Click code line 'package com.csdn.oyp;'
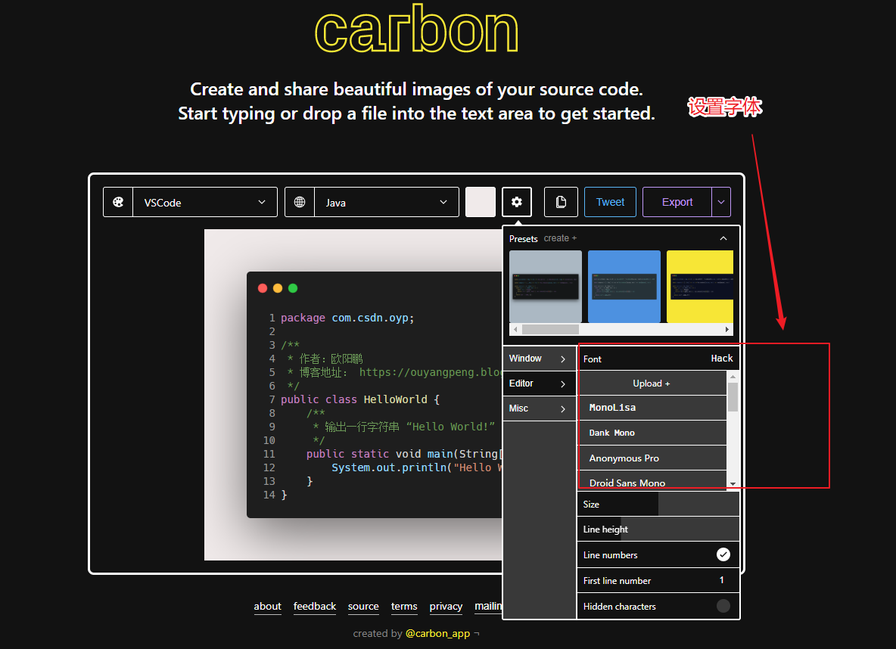The height and width of the screenshot is (649, 896). (x=347, y=318)
